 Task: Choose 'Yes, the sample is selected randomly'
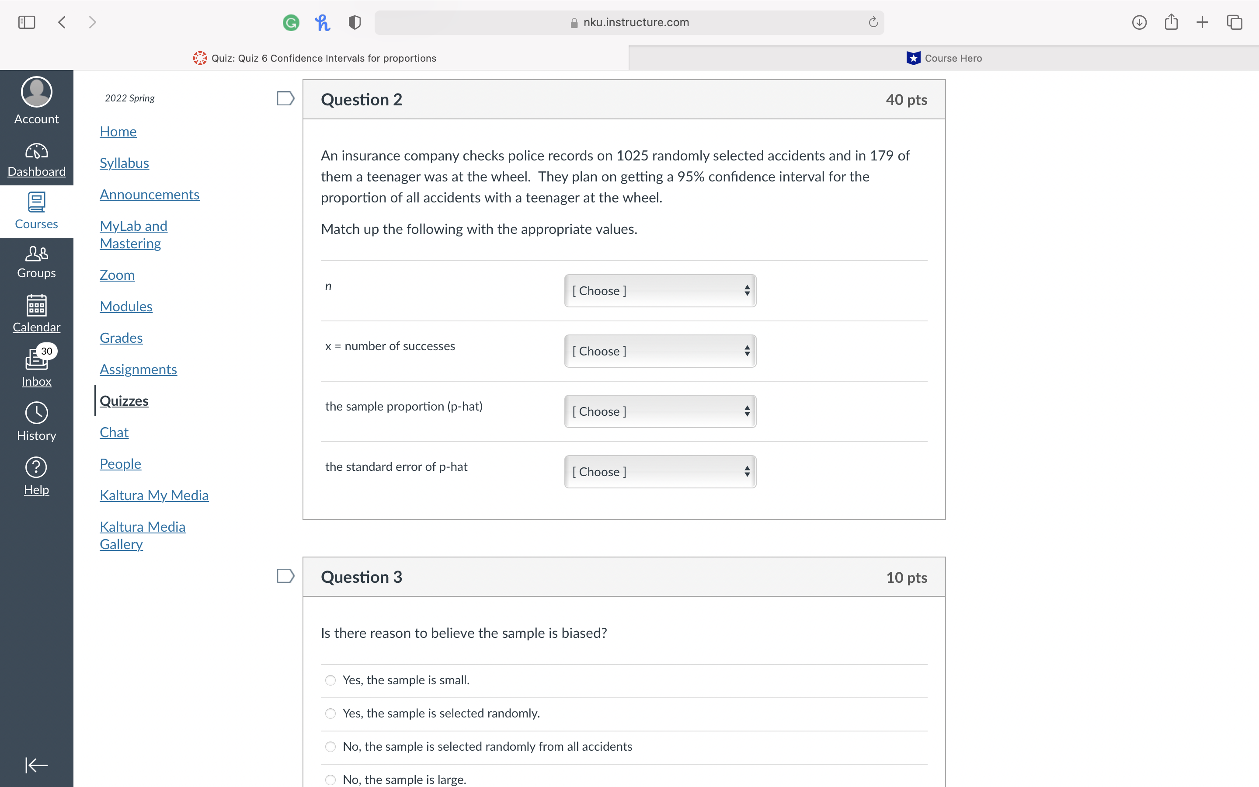pos(330,713)
